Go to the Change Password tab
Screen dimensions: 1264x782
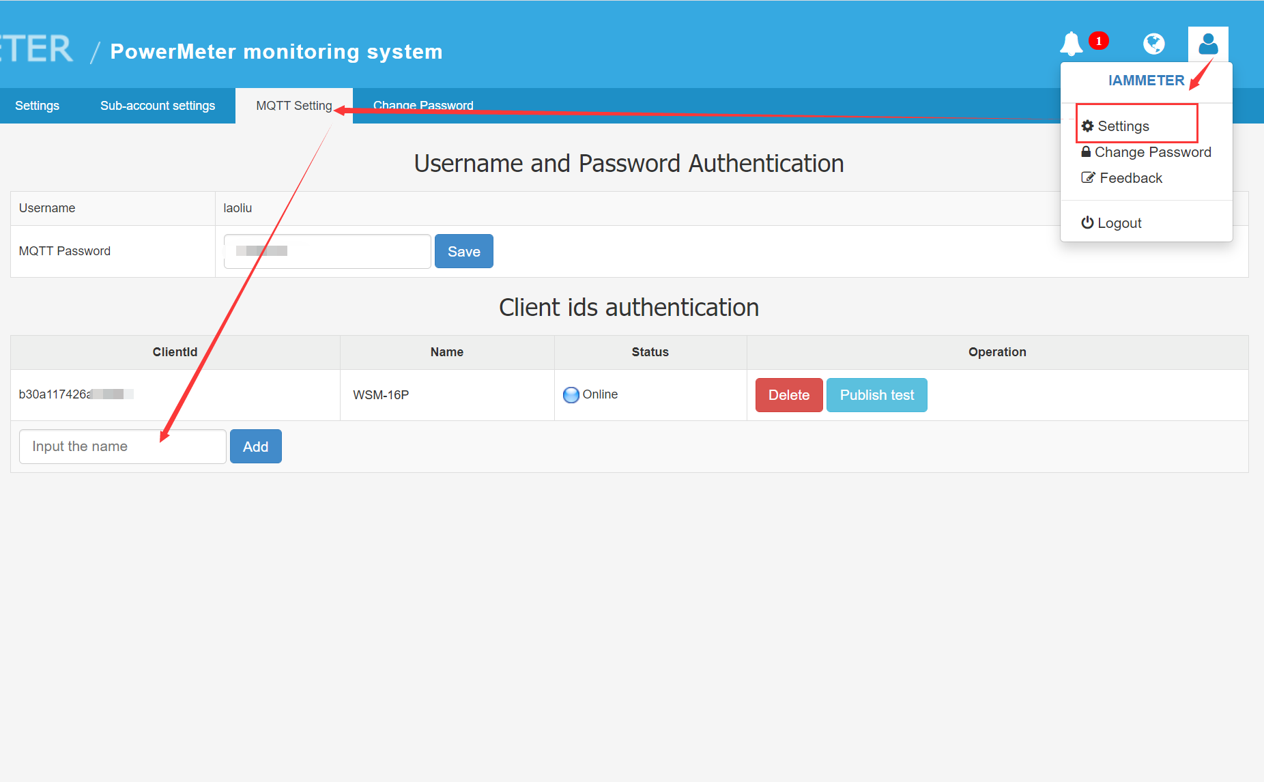click(423, 106)
